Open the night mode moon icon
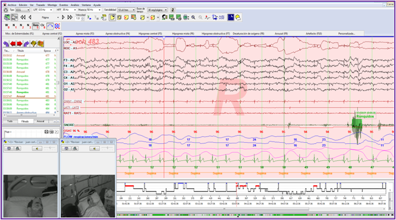The height and width of the screenshot is (220, 396). click(x=231, y=17)
